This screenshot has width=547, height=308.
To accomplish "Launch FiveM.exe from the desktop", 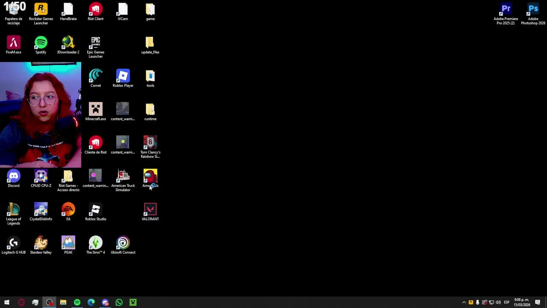I will pos(14,45).
